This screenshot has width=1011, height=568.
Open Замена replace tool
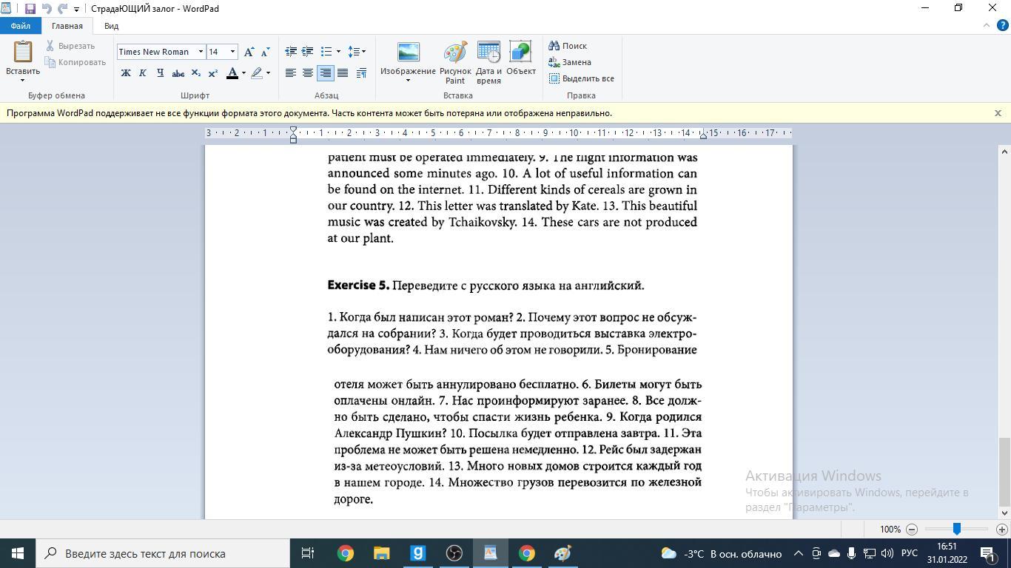(570, 62)
